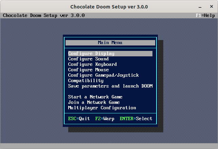This screenshot has width=218, height=149.
Task: Click the F2=Warp shortcut label
Action: tap(105, 118)
